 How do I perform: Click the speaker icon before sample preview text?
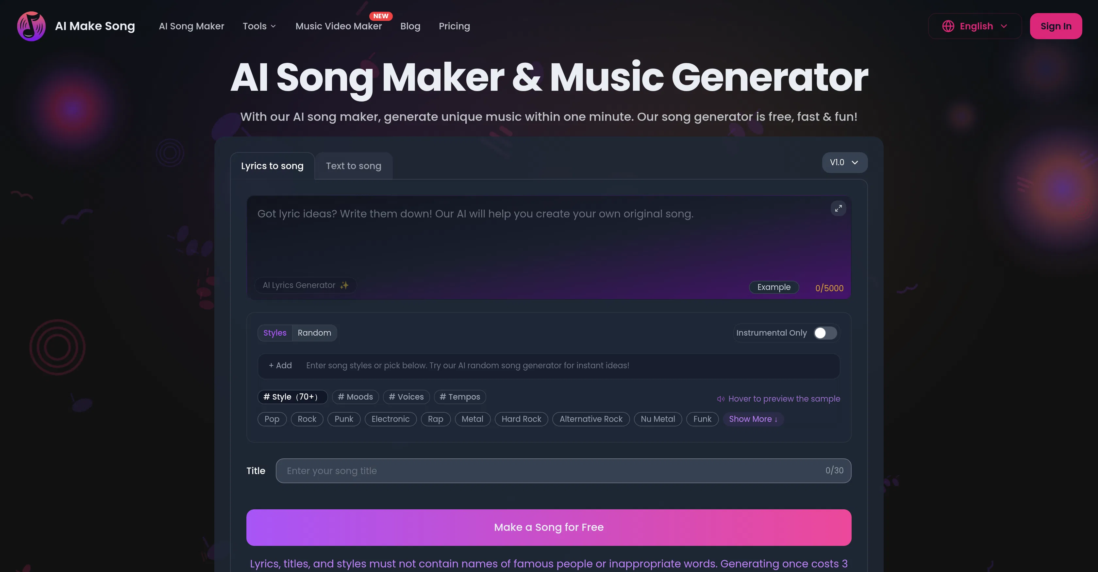click(720, 399)
